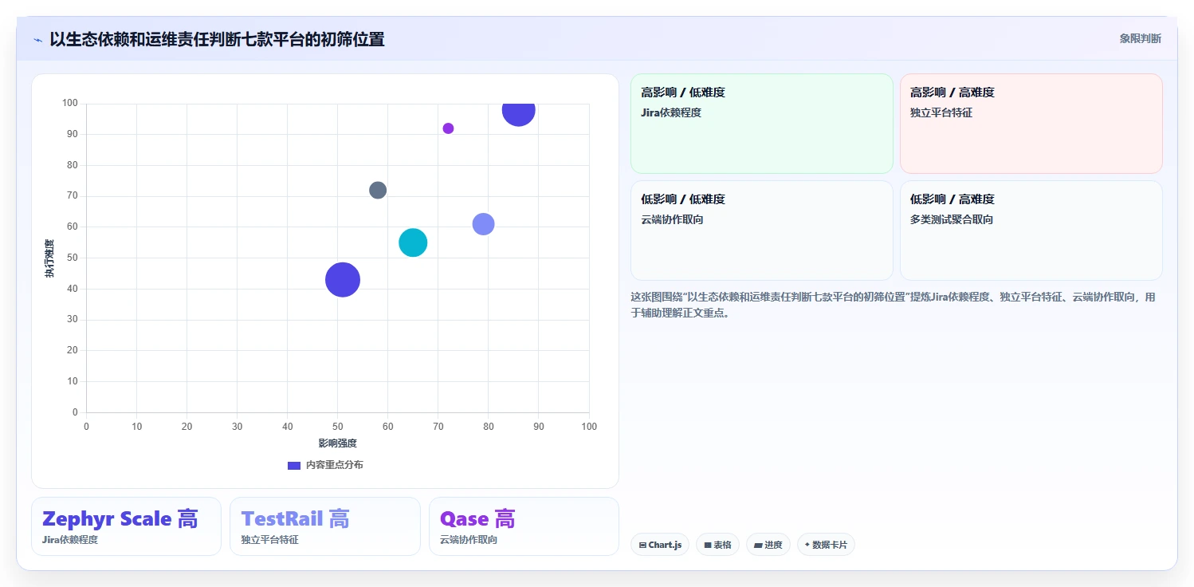Click the chart heading about 七款平台的初筛位置
Screen dimensions: 1194x587
click(217, 39)
